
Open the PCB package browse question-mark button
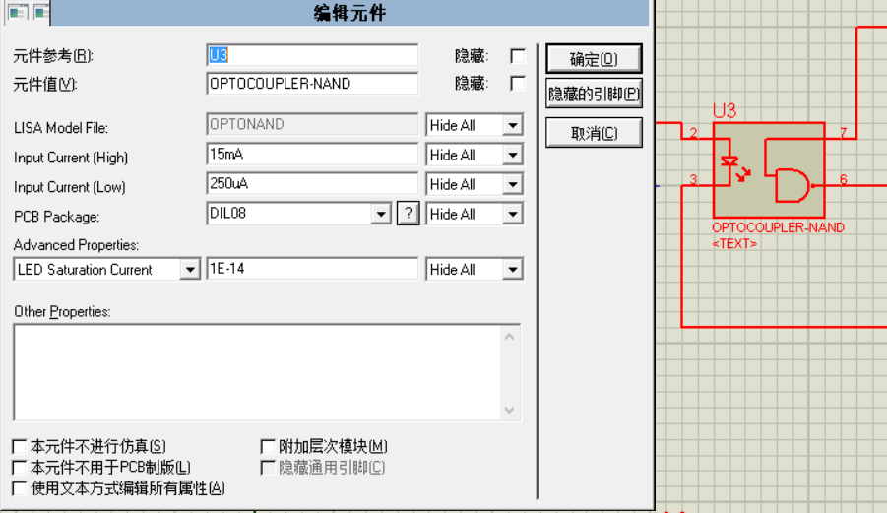pos(408,214)
